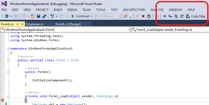Click the '3 references' CodeLens link
The width and height of the screenshot is (209, 105).
coord(25,56)
